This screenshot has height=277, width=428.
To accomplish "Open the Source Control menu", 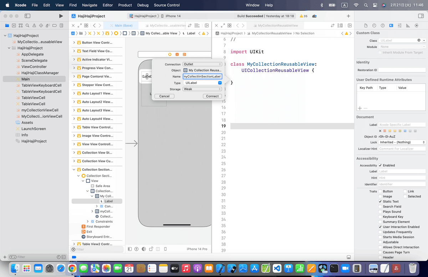I will click(167, 5).
